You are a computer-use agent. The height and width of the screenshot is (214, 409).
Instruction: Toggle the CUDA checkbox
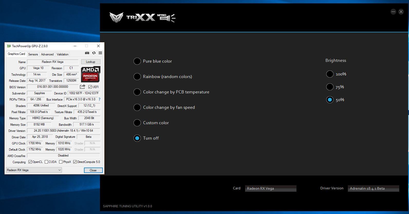pyautogui.click(x=46, y=162)
